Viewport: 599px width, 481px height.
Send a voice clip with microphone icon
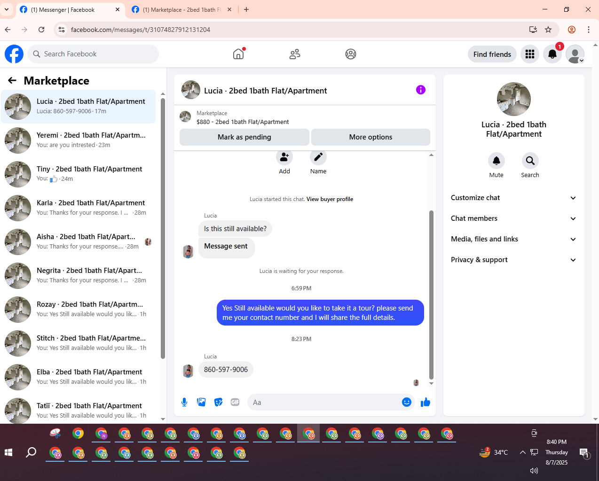184,402
